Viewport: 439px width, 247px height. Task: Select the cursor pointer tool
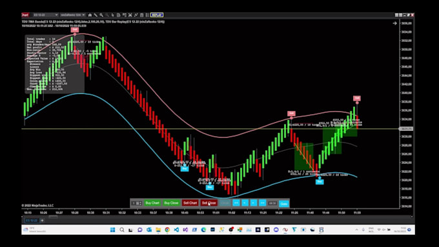tap(113, 15)
